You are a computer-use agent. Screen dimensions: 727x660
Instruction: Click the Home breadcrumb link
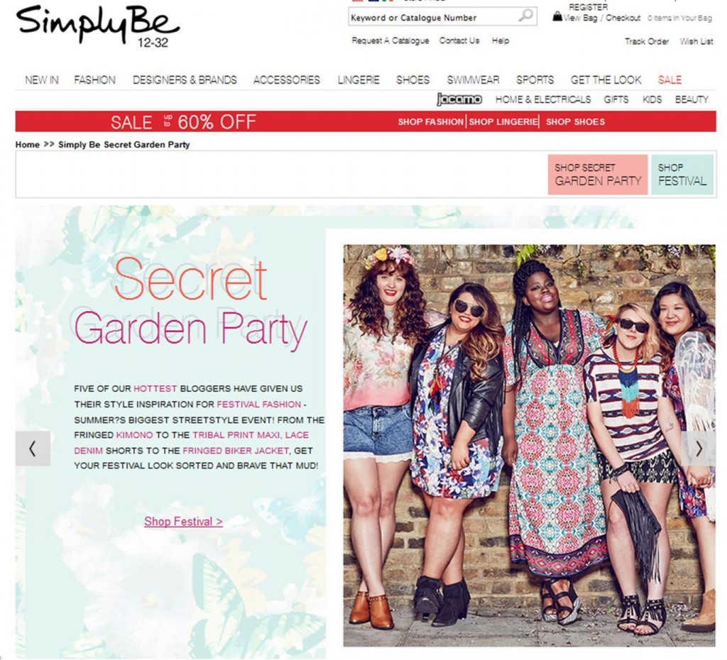[28, 145]
